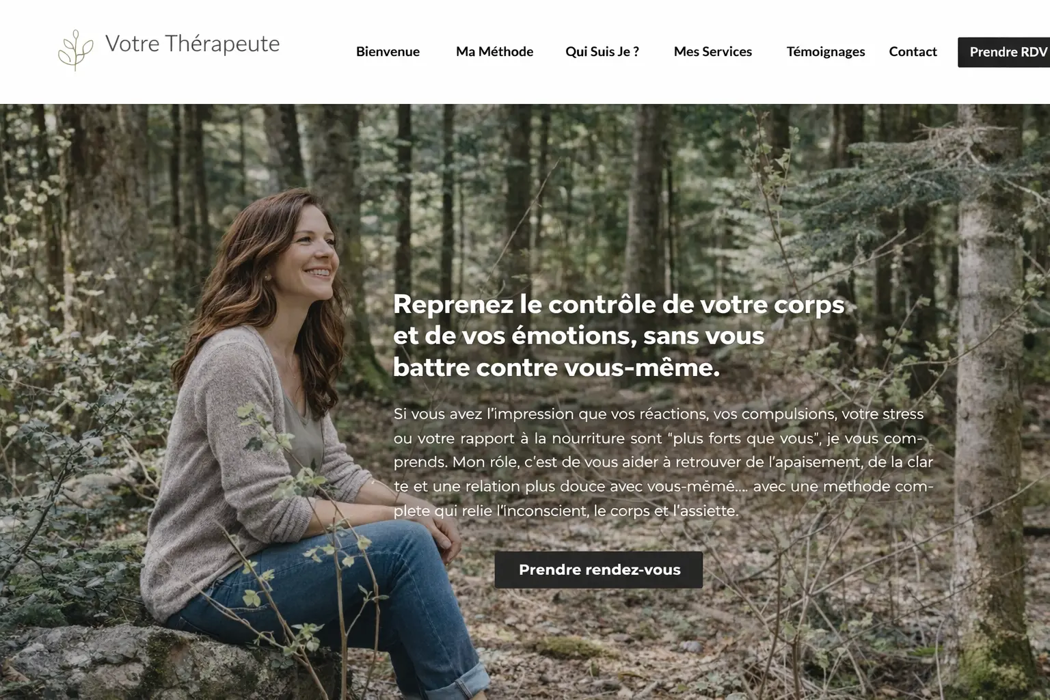Click the smiling woman's face in photo
This screenshot has width=1050, height=700.
click(312, 256)
